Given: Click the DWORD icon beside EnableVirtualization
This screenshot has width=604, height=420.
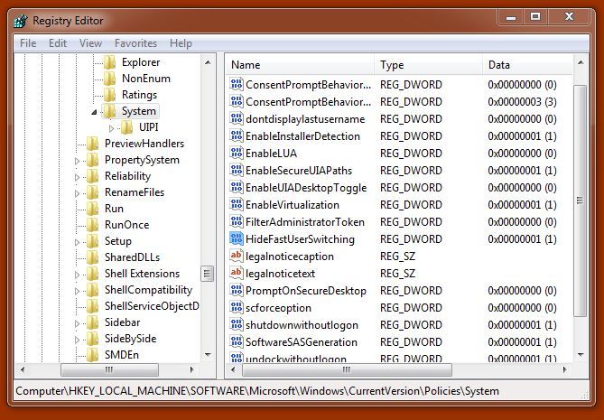Looking at the screenshot, I should tap(237, 204).
